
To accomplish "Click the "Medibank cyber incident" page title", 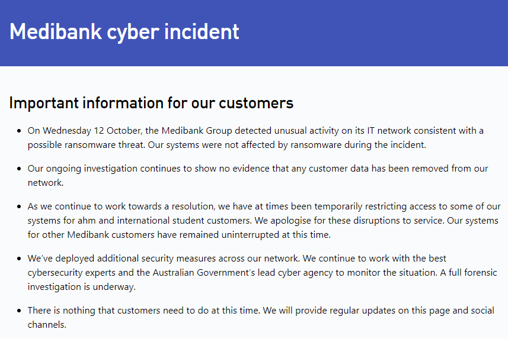I will click(x=124, y=31).
